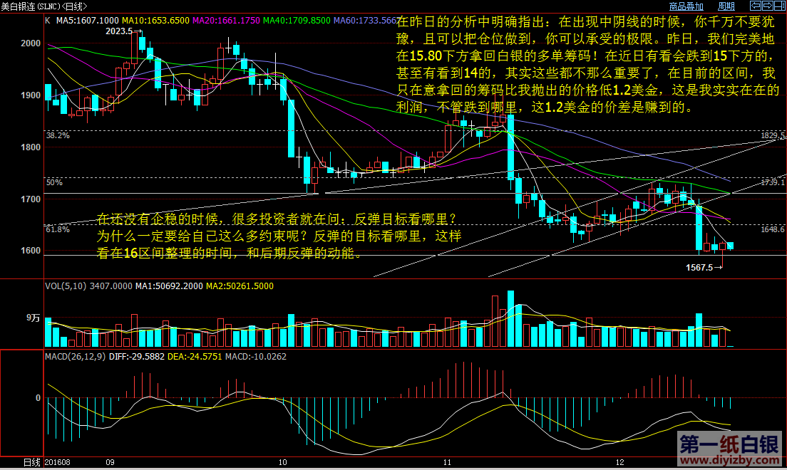This screenshot has height=470, width=787.
Task: Click the 1567.5 low price marker
Action: [699, 267]
